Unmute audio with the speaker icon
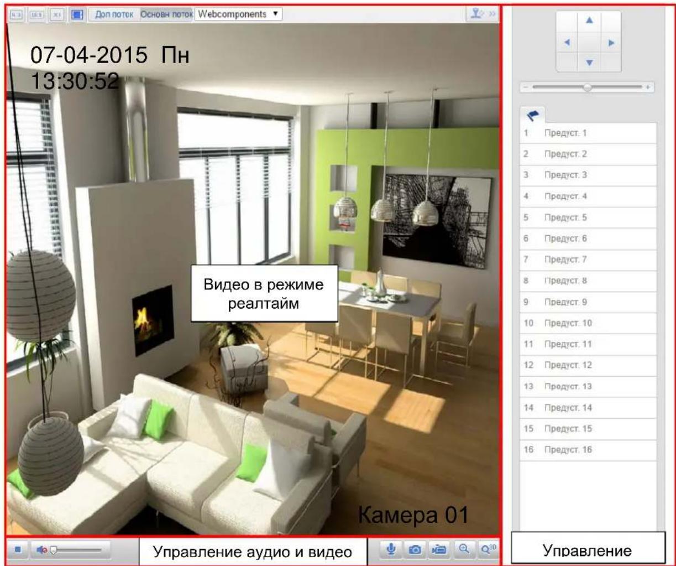Screen dimensions: 676x566 click(41, 550)
